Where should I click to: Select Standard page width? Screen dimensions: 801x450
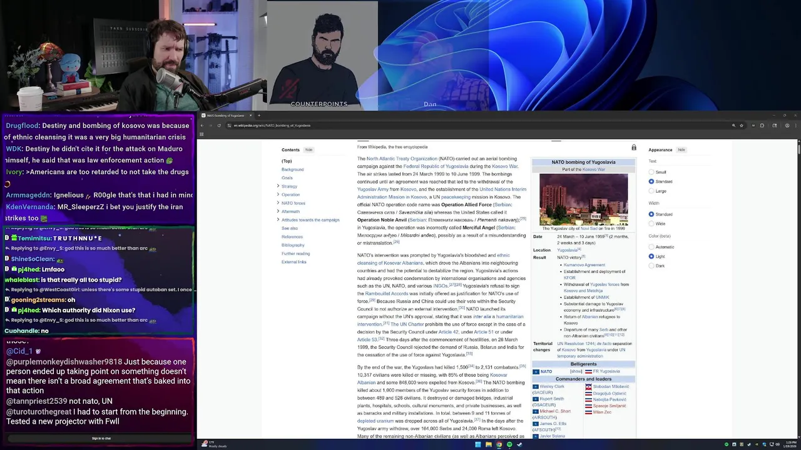point(651,214)
